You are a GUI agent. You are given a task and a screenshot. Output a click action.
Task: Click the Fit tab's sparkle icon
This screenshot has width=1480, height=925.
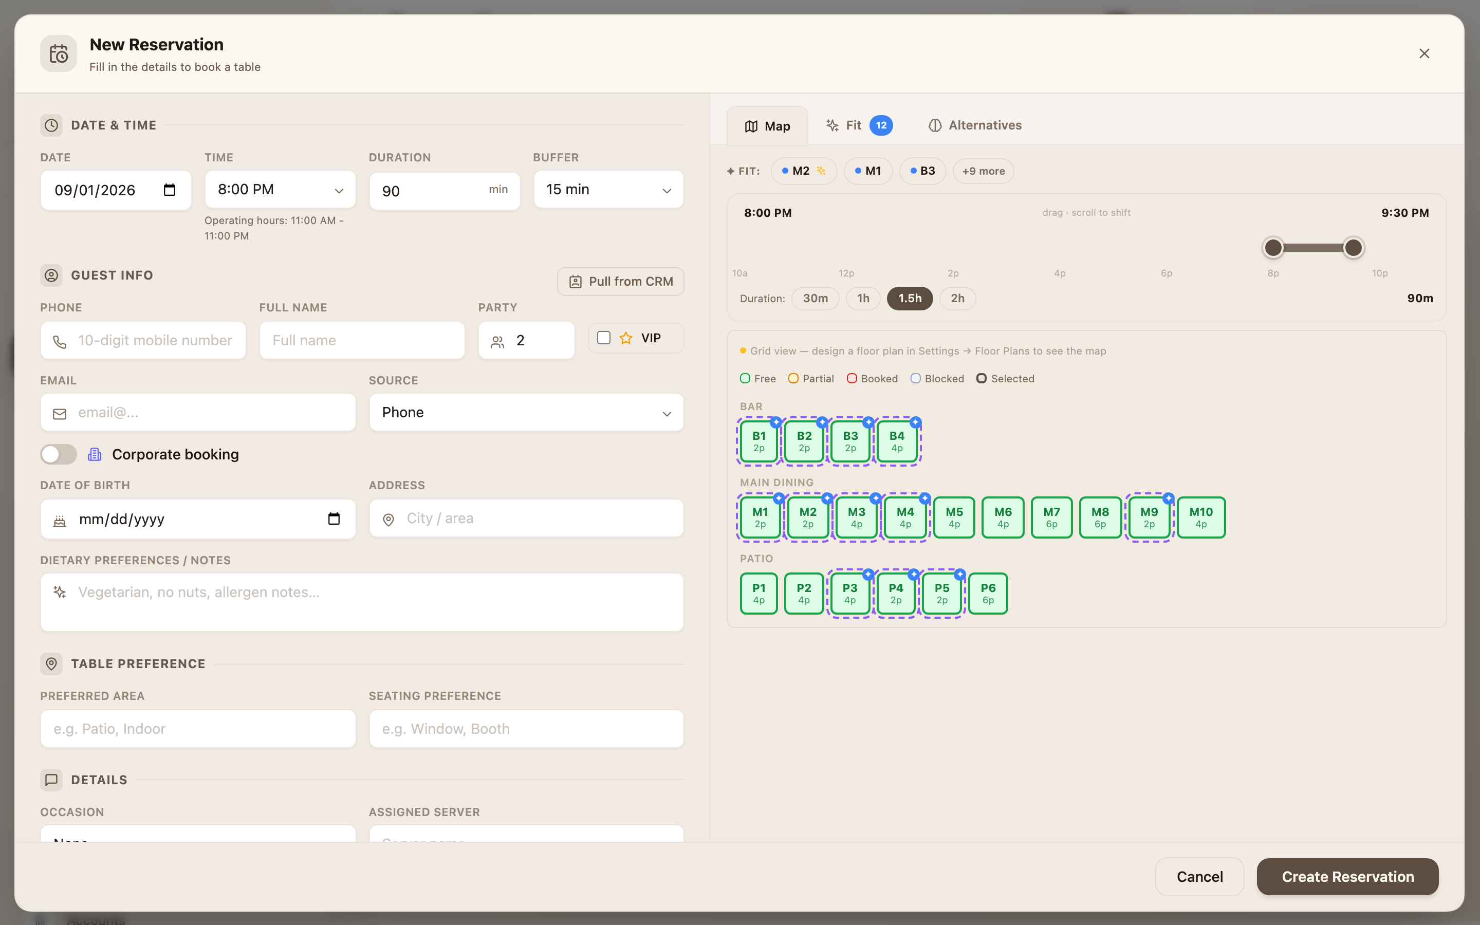pyautogui.click(x=832, y=125)
